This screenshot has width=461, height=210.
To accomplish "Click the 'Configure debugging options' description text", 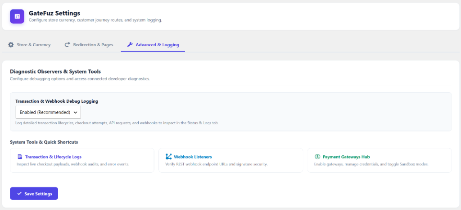I will pyautogui.click(x=80, y=79).
